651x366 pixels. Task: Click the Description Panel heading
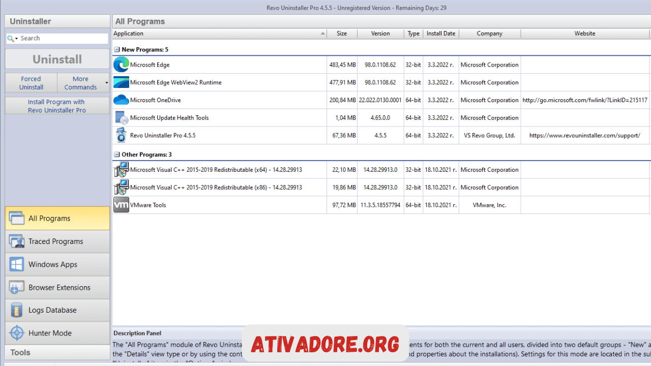point(137,333)
